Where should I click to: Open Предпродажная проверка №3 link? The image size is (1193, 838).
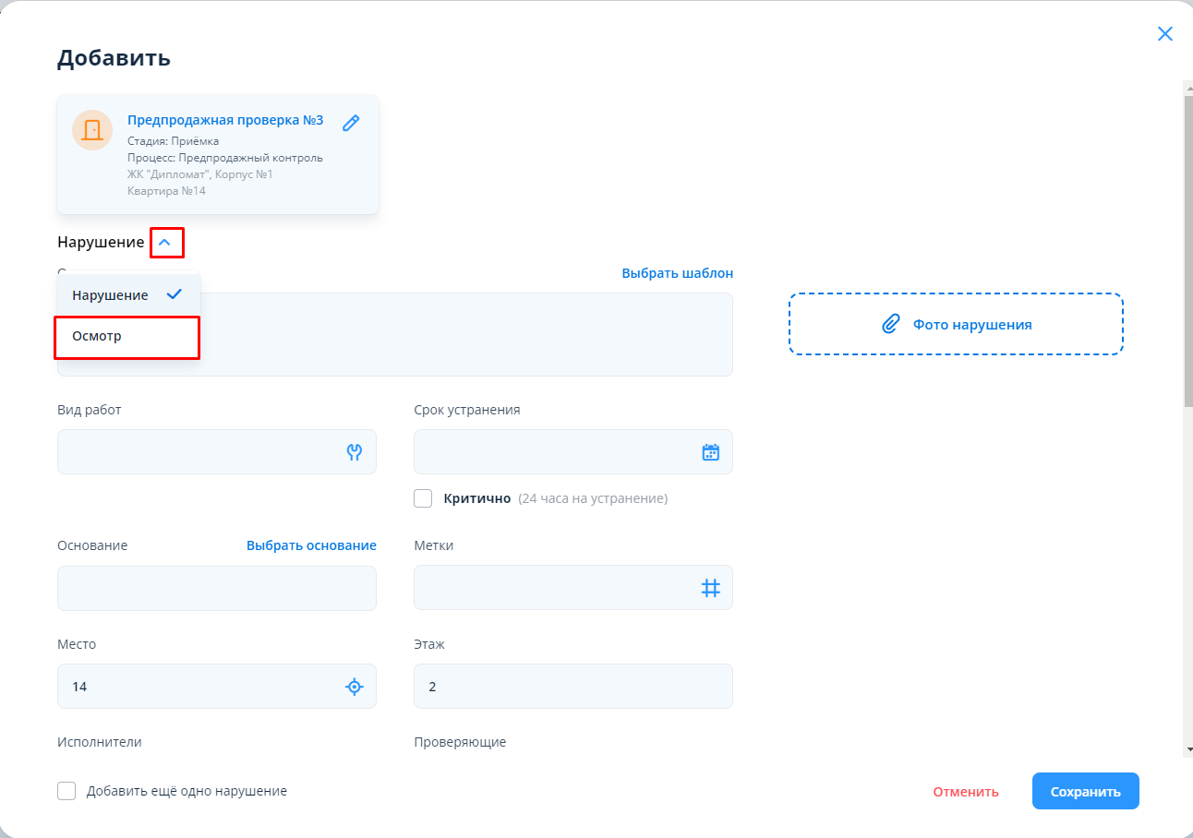[x=225, y=120]
